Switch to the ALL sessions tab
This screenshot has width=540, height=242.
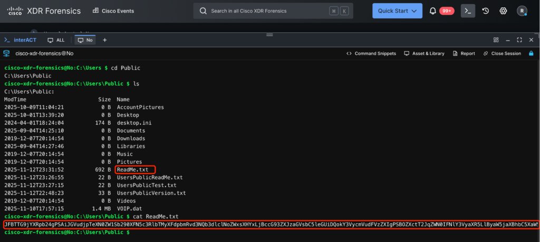point(56,40)
